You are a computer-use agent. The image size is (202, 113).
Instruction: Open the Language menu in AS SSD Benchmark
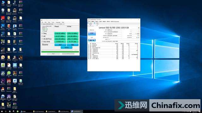(58, 22)
